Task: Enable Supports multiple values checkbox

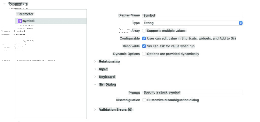Action: (144, 31)
